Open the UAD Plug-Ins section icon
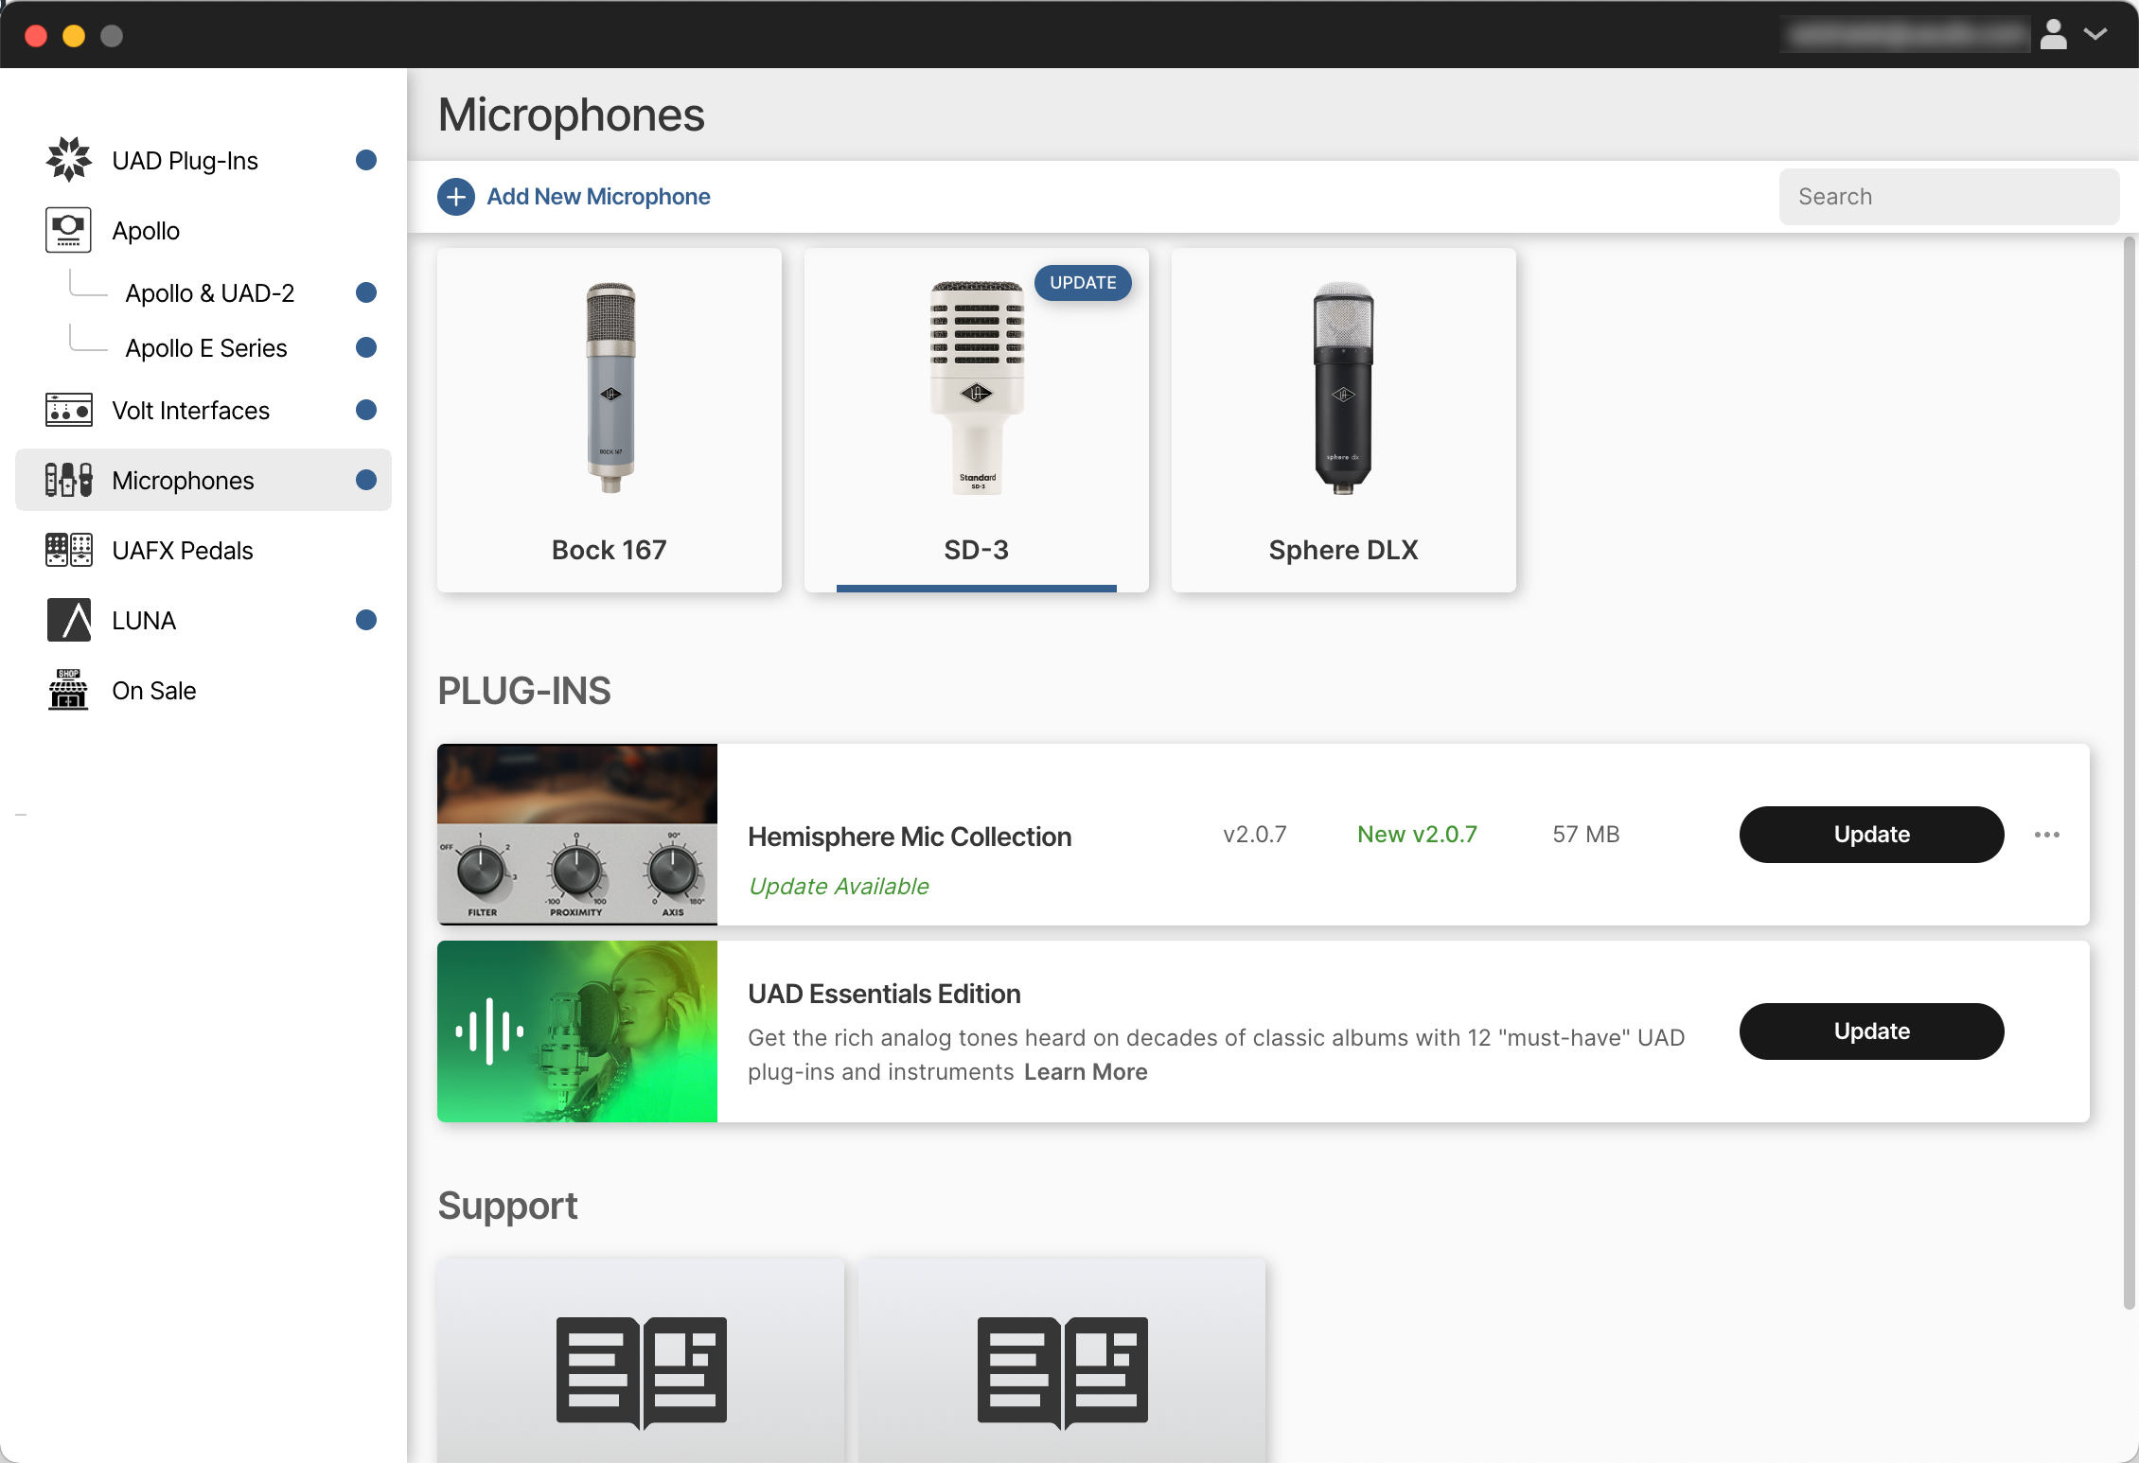The width and height of the screenshot is (2139, 1463). [67, 159]
